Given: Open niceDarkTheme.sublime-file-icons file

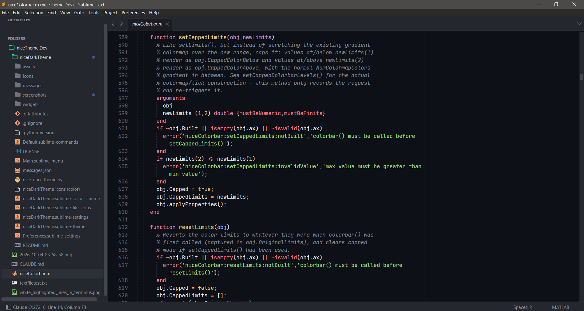Looking at the screenshot, I should [57, 207].
